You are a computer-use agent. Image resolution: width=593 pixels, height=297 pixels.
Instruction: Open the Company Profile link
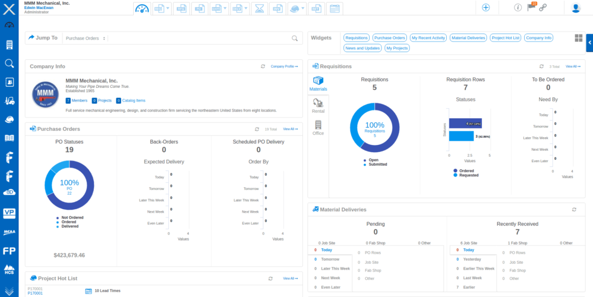point(284,67)
